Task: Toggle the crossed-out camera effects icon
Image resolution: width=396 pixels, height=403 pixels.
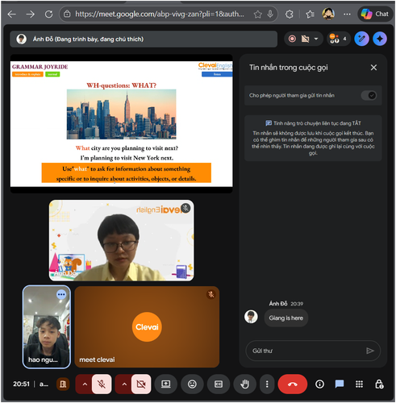Action: pyautogui.click(x=305, y=39)
